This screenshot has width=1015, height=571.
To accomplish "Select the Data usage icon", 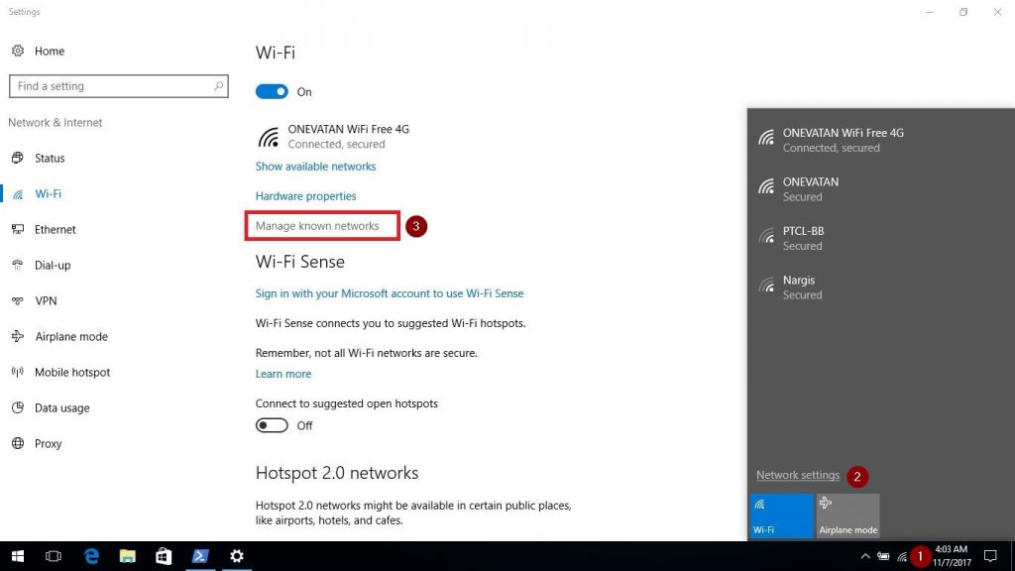I will coord(20,407).
